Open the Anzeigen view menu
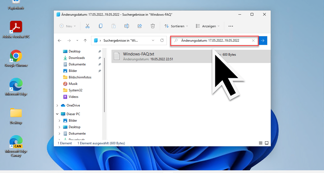Viewport: 324px width, 173px height. click(207, 26)
